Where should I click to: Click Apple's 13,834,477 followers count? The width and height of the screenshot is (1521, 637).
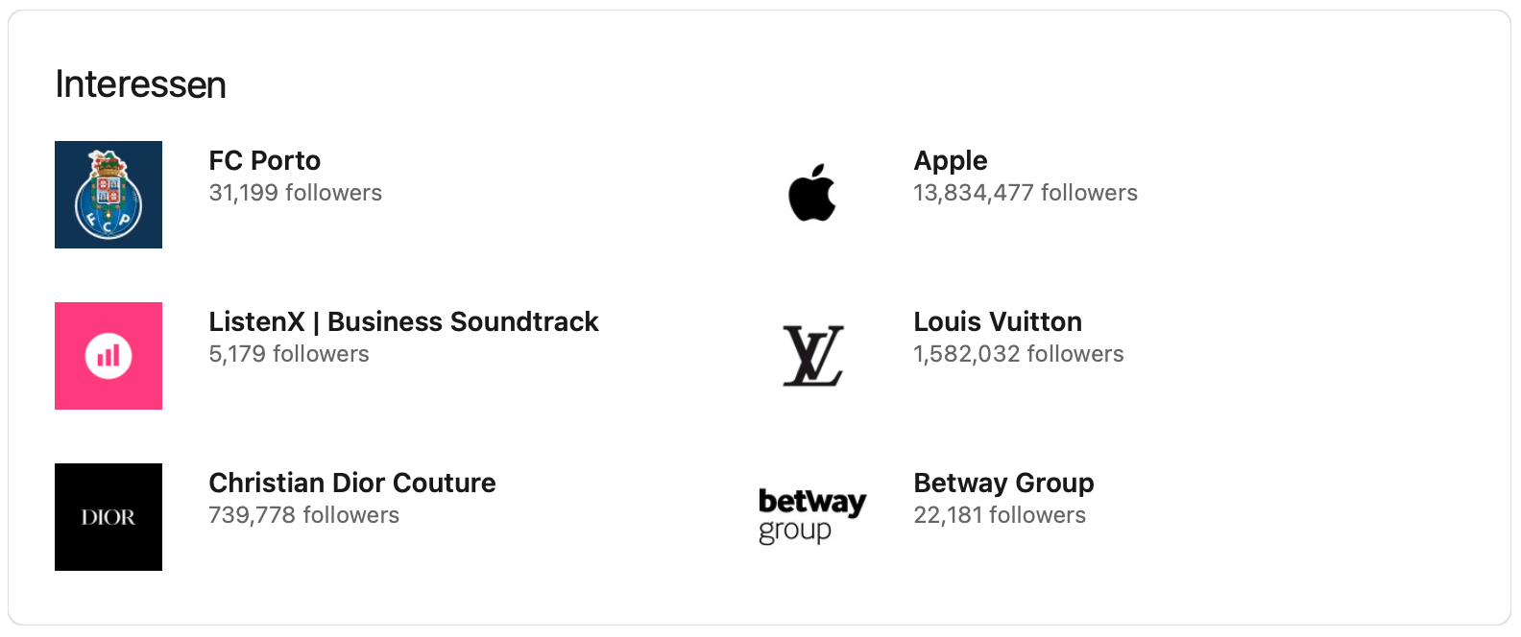point(1026,193)
